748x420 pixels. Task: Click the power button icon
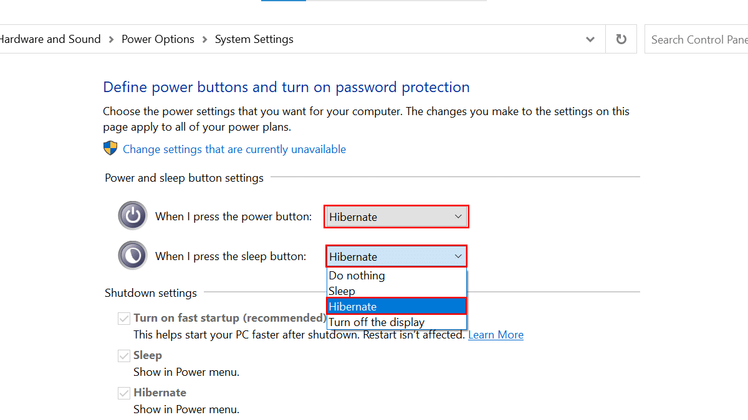pyautogui.click(x=132, y=216)
